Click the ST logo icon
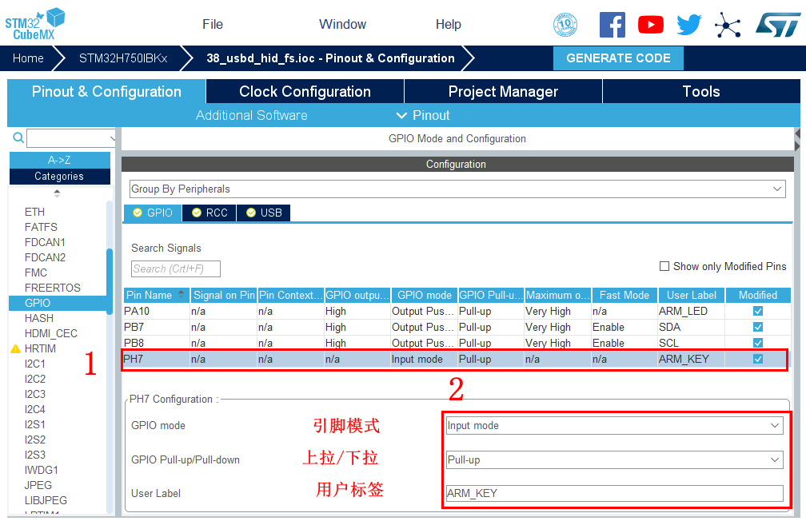 [x=776, y=24]
